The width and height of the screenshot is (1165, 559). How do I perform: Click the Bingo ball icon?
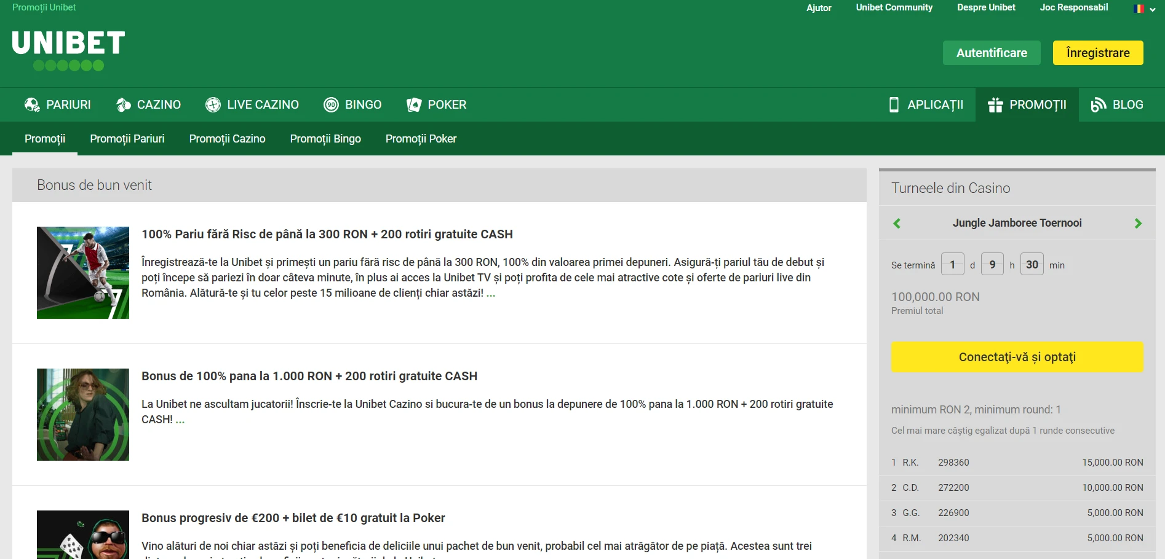[331, 104]
